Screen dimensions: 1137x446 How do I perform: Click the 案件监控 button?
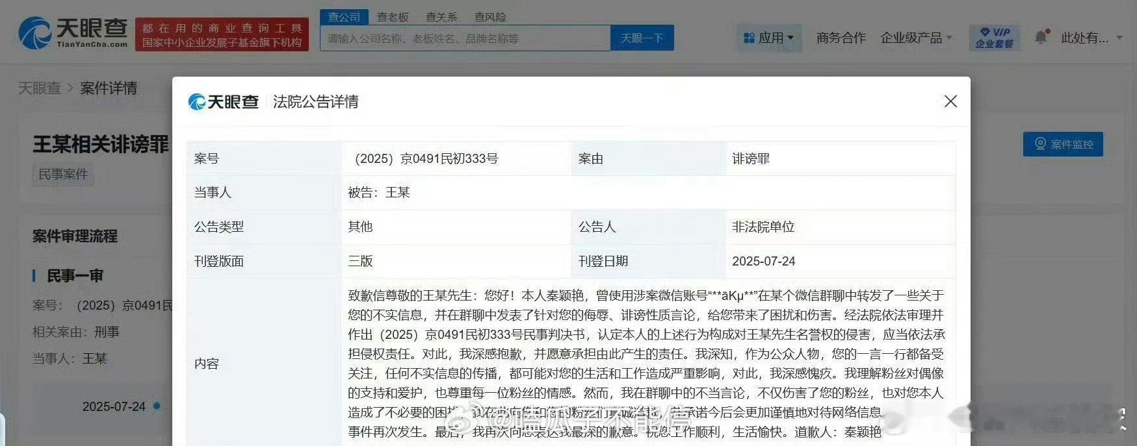coord(1063,144)
